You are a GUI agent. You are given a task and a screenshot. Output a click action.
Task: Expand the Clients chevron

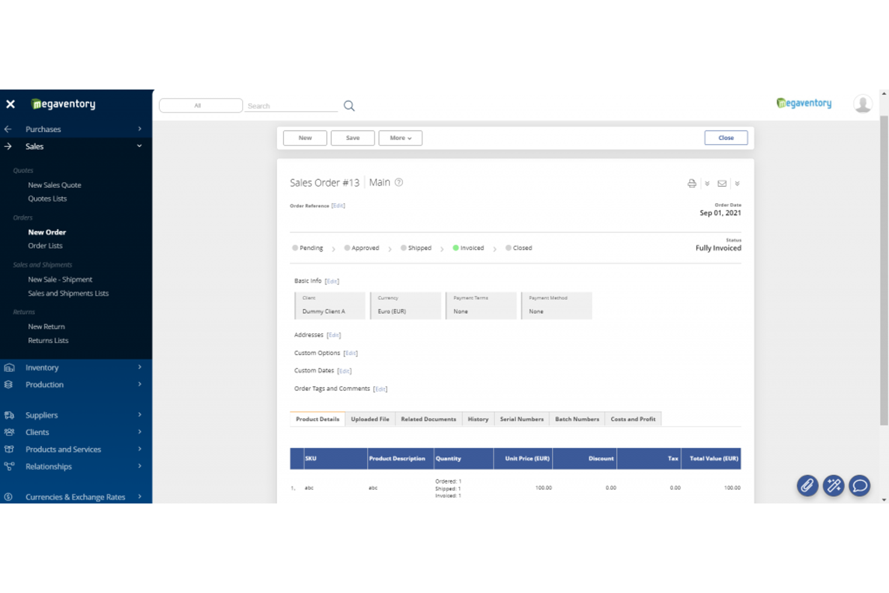click(139, 431)
